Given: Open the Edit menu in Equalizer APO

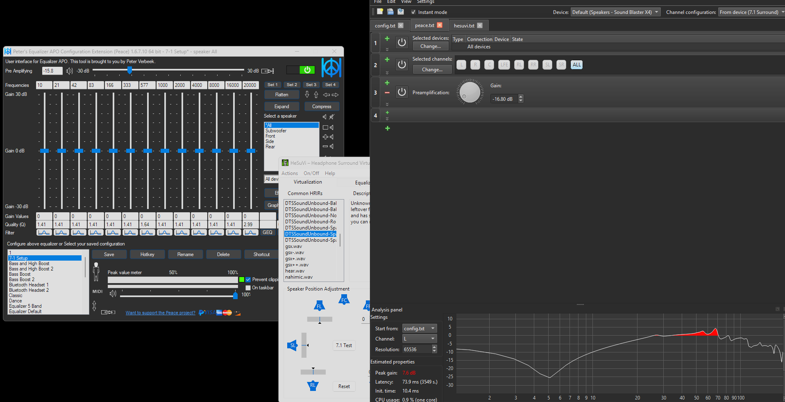Looking at the screenshot, I should pos(391,2).
